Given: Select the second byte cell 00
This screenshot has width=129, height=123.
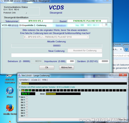Looking at the screenshot, I should [26, 90].
